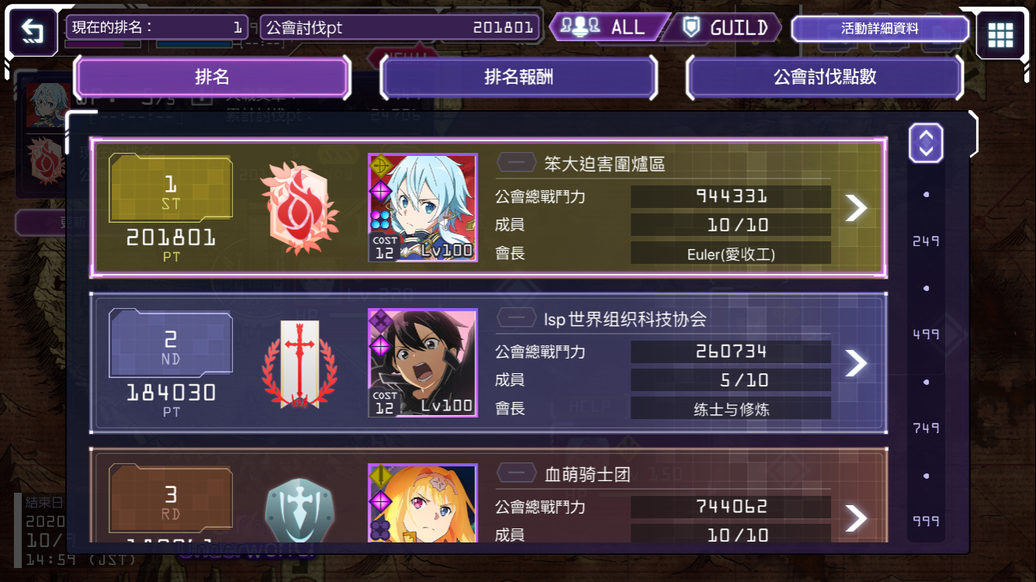Click the up-down scroll jump button

(926, 143)
